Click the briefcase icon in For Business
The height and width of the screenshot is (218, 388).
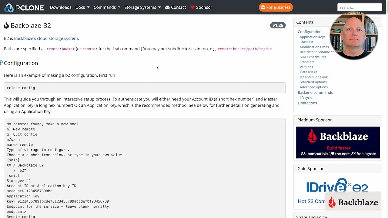(263, 7)
